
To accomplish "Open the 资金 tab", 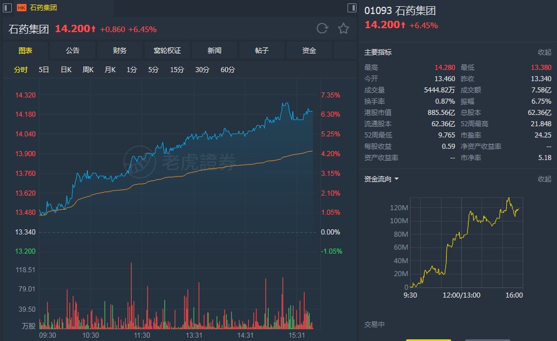I will tap(309, 51).
